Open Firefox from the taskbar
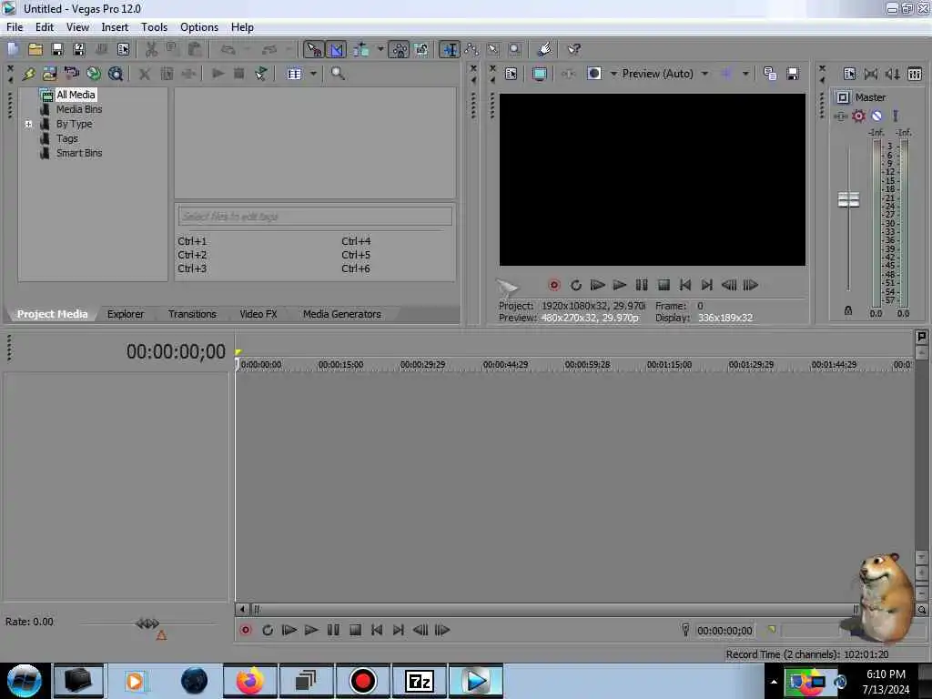This screenshot has height=699, width=932. coord(249,681)
